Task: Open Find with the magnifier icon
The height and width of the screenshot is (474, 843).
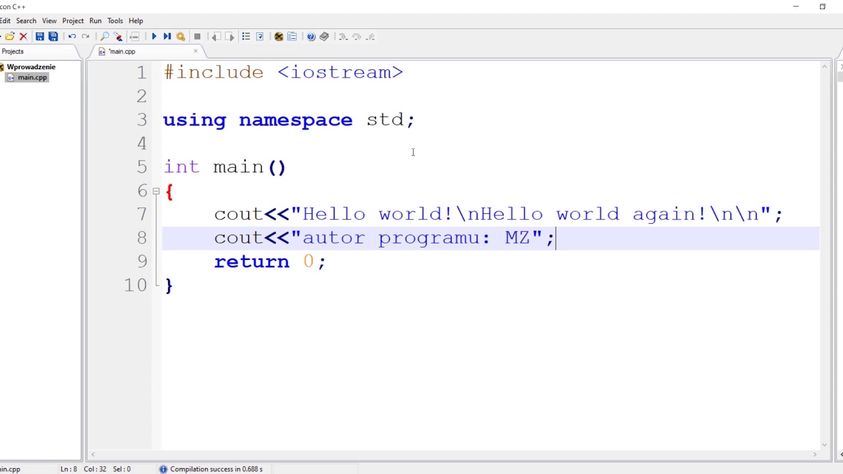Action: pyautogui.click(x=105, y=37)
